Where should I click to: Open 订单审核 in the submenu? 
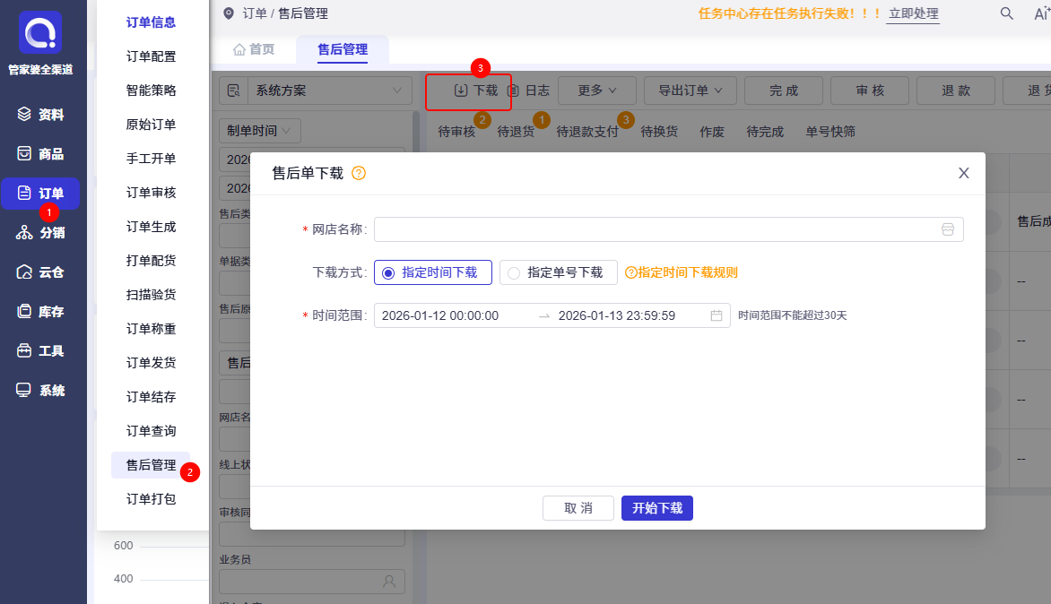point(151,193)
